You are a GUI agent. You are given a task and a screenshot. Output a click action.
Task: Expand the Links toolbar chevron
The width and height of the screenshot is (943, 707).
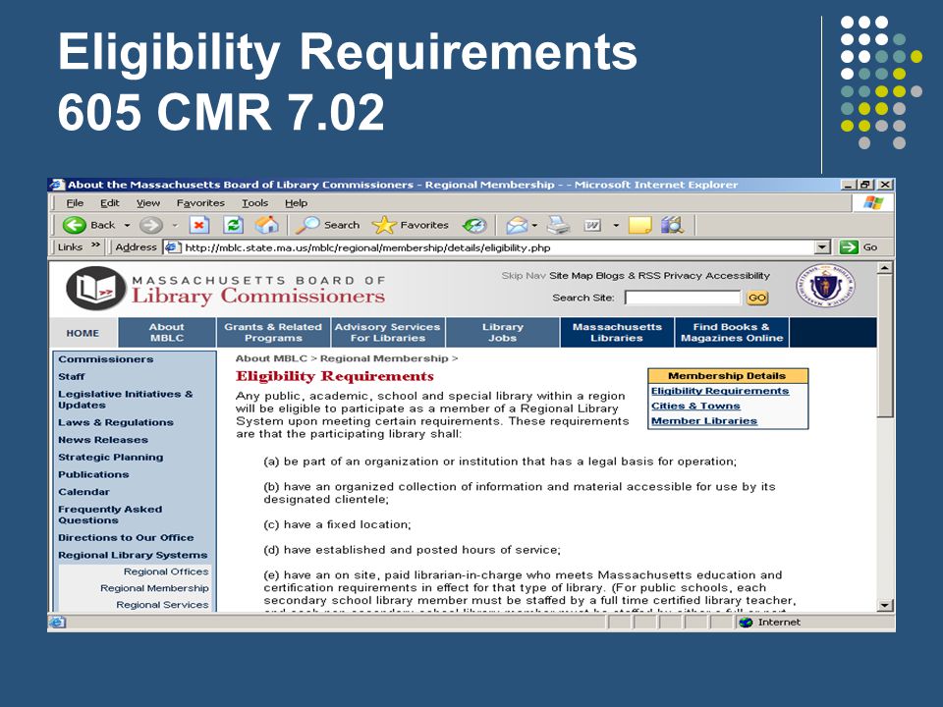pyautogui.click(x=95, y=245)
